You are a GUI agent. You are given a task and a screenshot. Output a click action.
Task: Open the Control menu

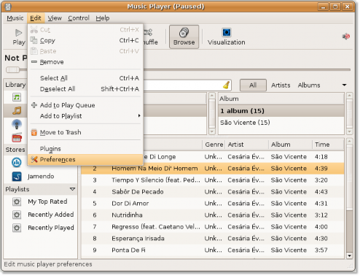79,18
